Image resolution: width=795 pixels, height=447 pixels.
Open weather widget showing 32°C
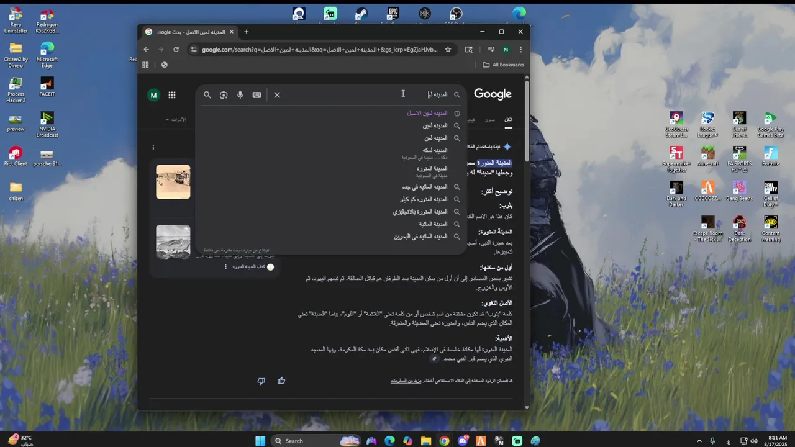coord(20,441)
